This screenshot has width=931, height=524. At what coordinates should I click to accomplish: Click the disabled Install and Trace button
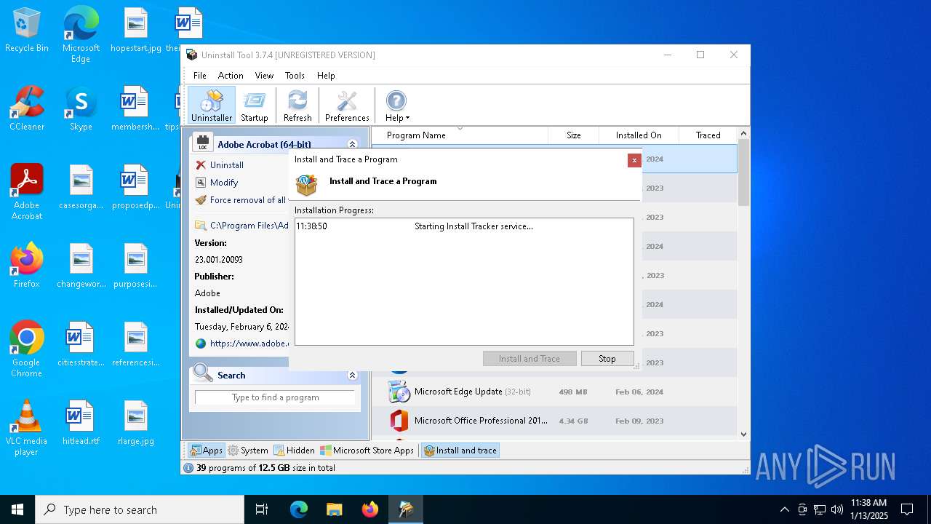tap(530, 359)
